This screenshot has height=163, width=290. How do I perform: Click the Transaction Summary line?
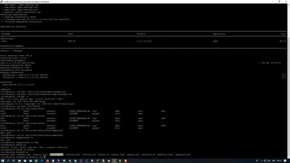point(12,46)
